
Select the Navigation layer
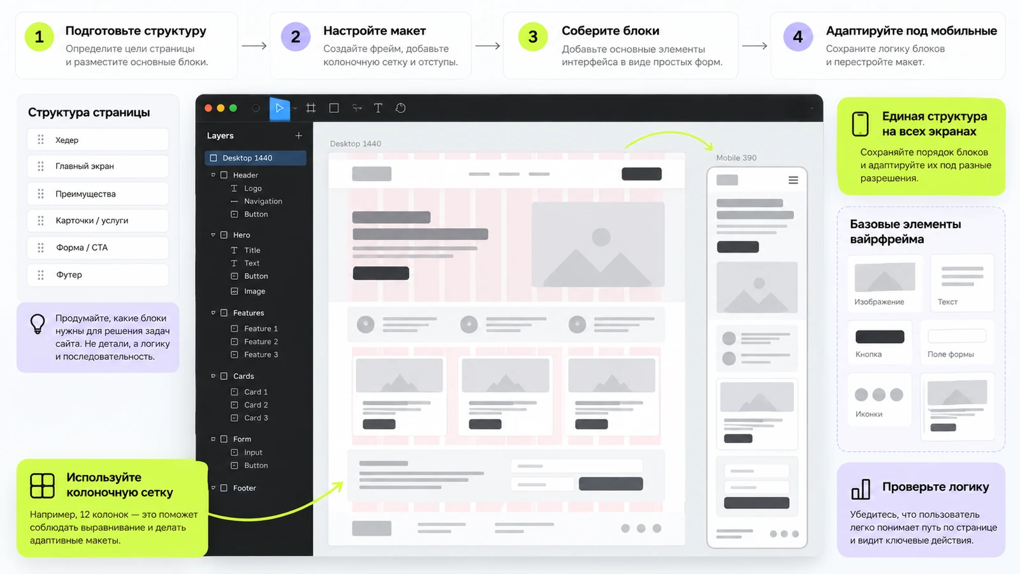(256, 202)
